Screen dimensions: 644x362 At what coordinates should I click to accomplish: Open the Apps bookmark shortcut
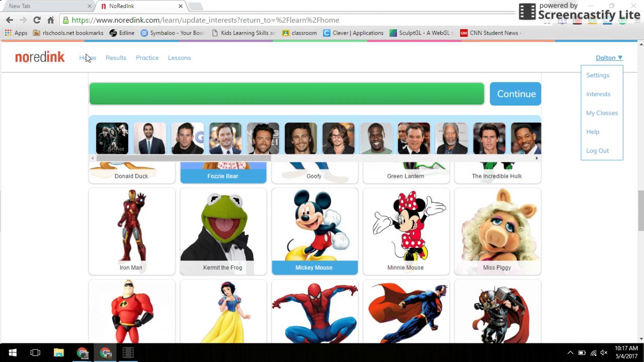coord(16,33)
